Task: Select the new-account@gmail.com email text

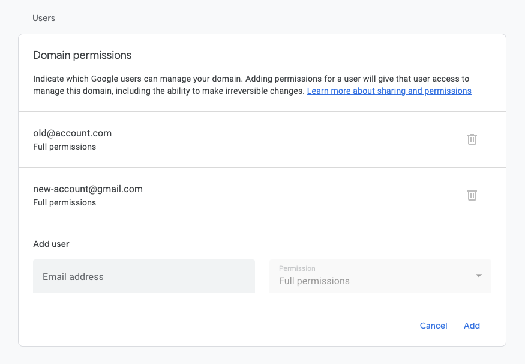Action: click(x=88, y=189)
